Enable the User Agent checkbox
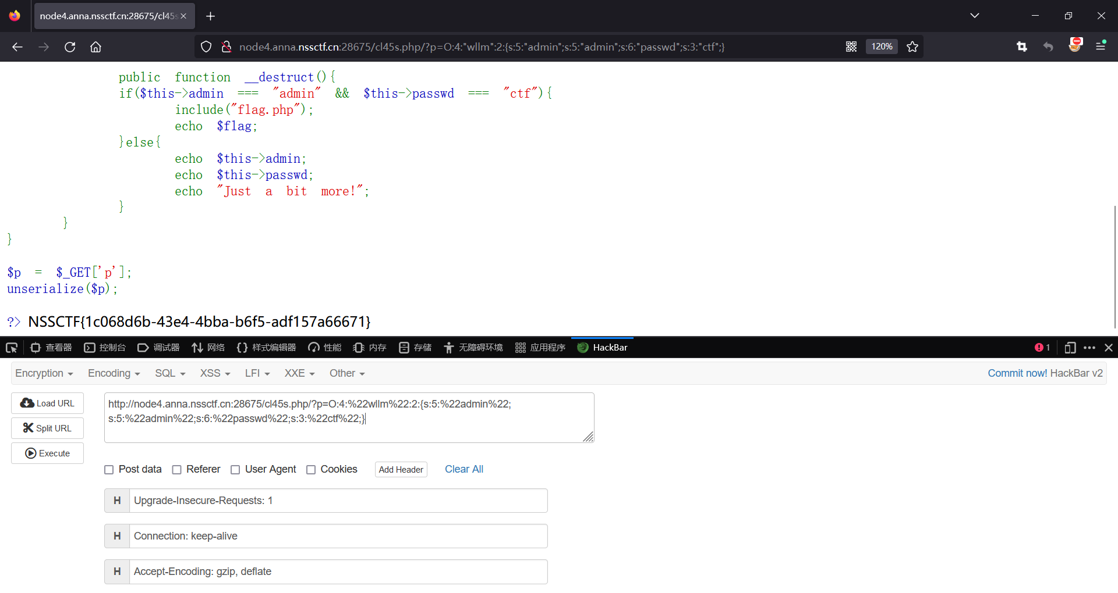This screenshot has height=593, width=1118. click(x=235, y=470)
